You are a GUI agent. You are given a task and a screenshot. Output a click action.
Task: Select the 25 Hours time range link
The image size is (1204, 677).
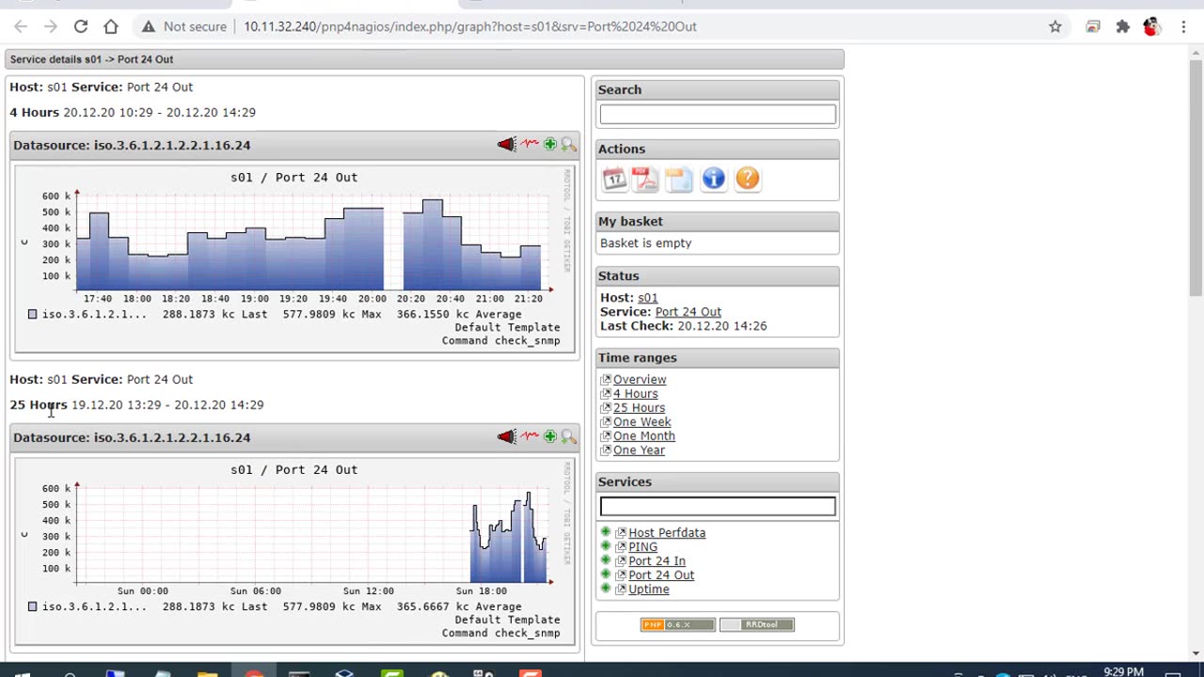click(639, 408)
